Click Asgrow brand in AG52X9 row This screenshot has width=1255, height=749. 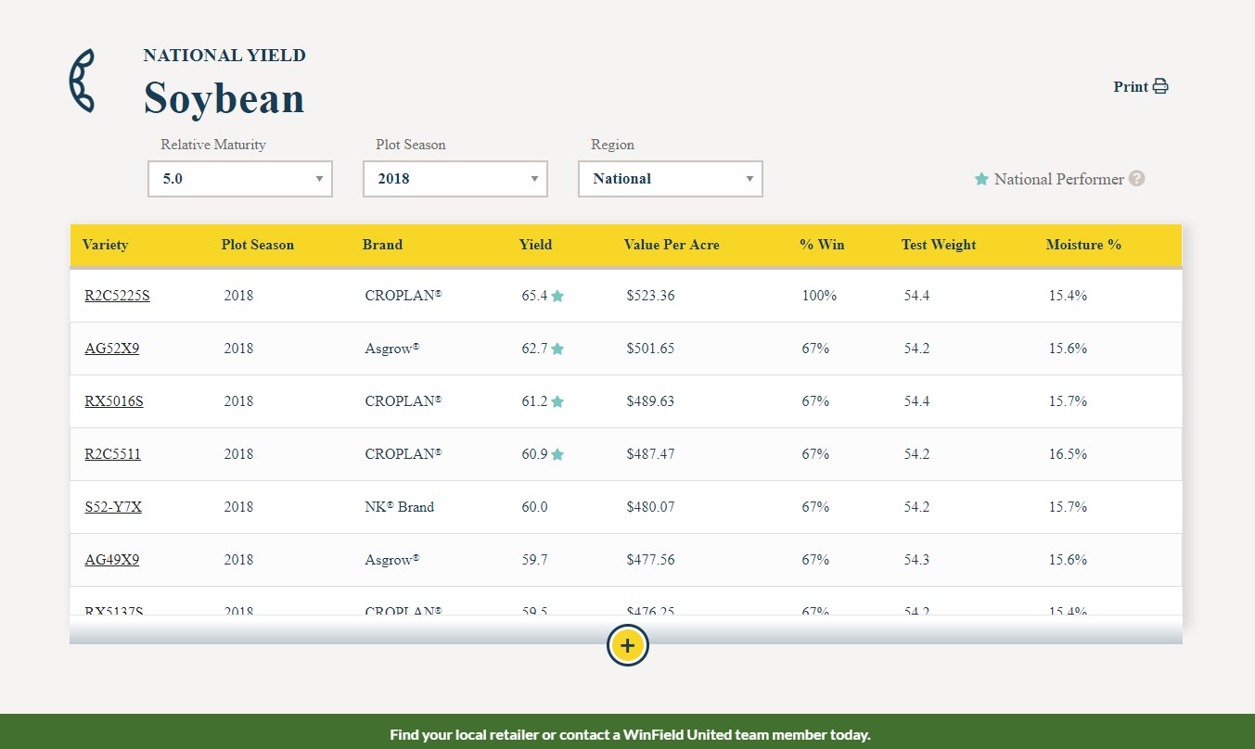(x=392, y=349)
